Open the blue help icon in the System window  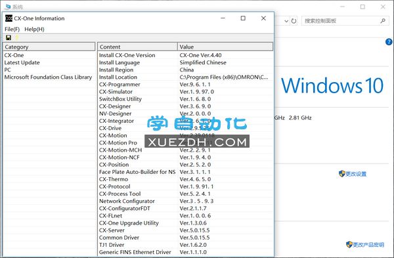point(389,42)
